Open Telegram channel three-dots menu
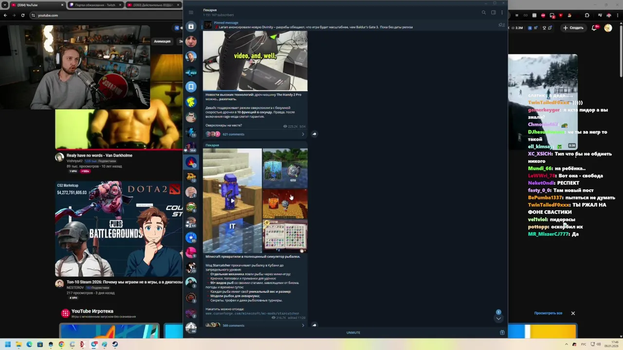 502,12
